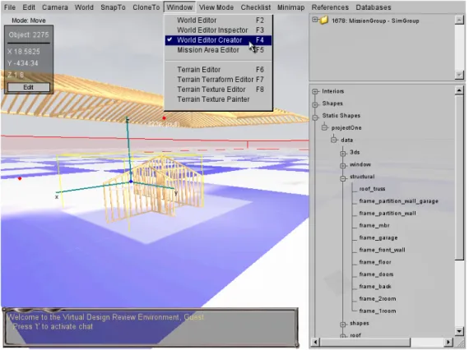Select frame_garage in the tree
469x350 pixels.
378,237
